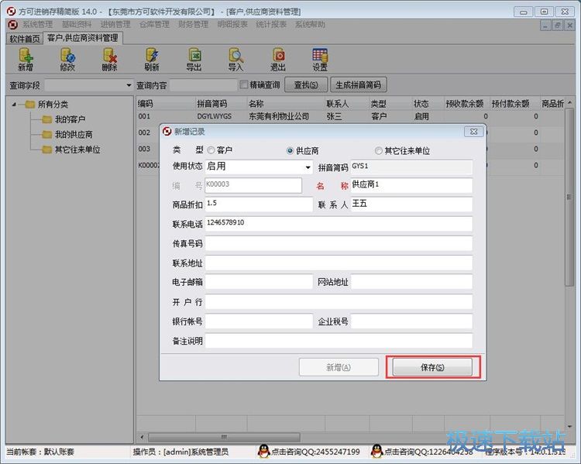Open the 统计报表 menu

pyautogui.click(x=271, y=25)
